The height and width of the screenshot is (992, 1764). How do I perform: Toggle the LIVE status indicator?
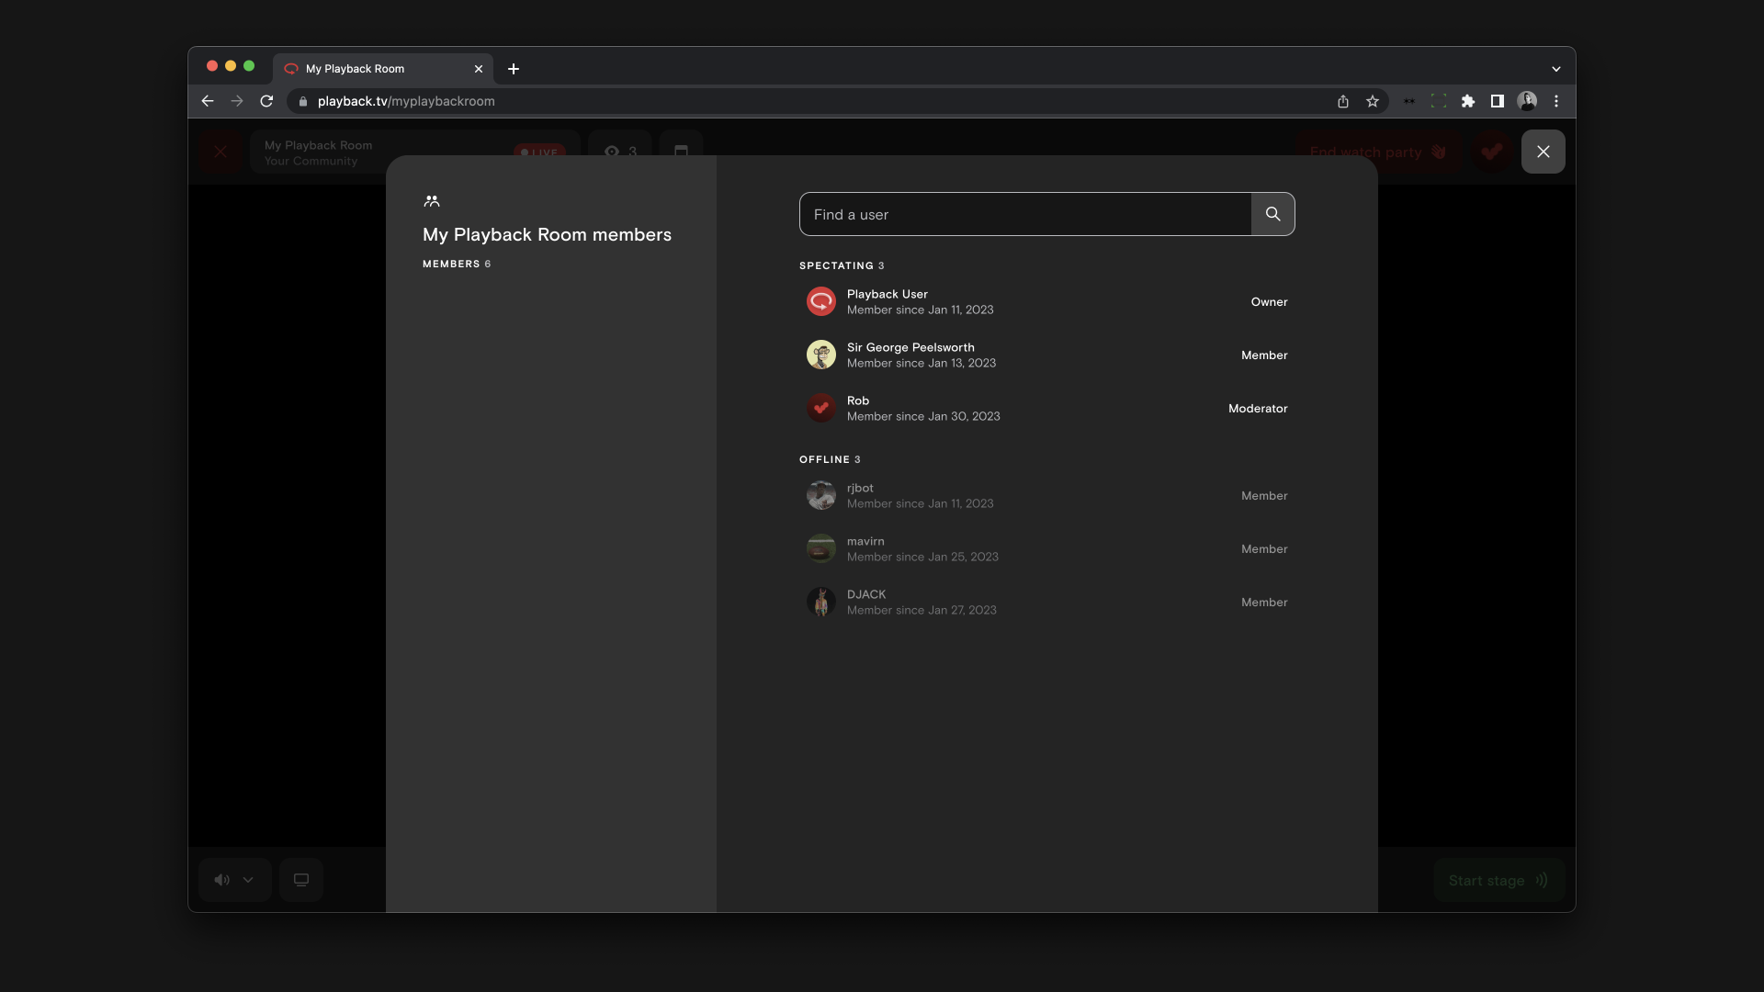tap(537, 152)
